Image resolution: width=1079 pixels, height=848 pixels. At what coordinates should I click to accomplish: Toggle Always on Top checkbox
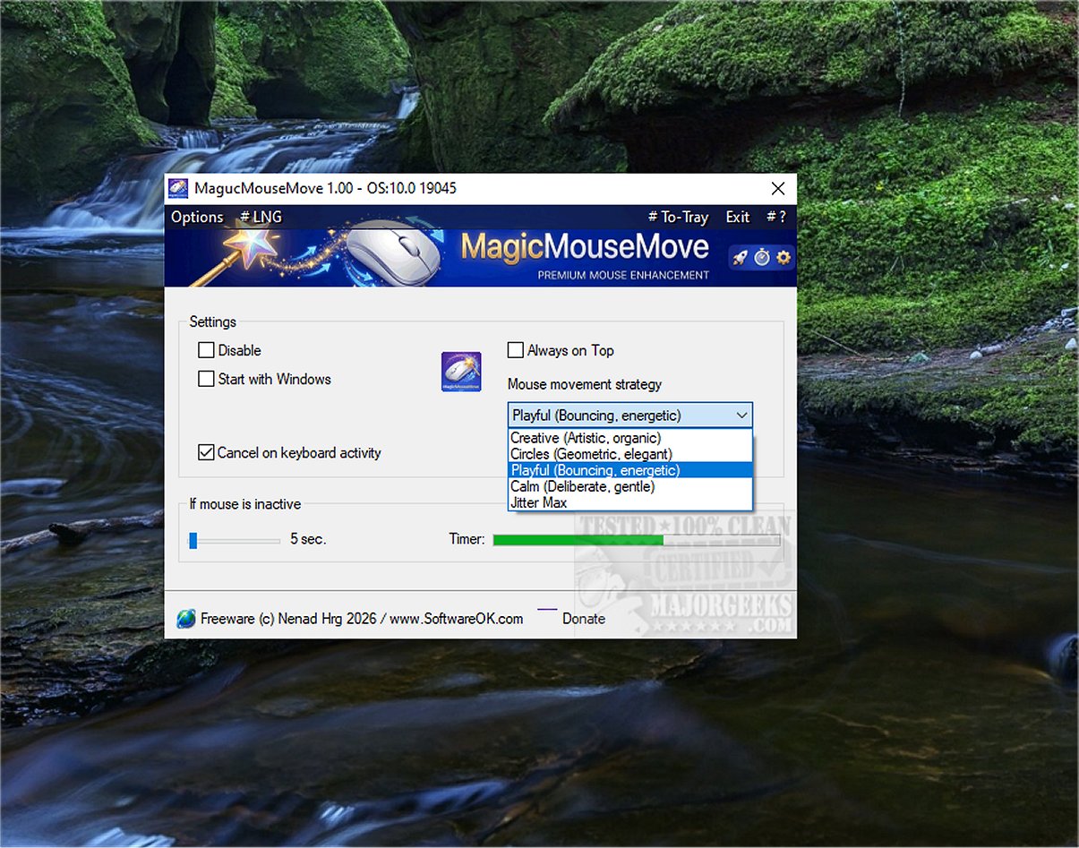coord(516,350)
